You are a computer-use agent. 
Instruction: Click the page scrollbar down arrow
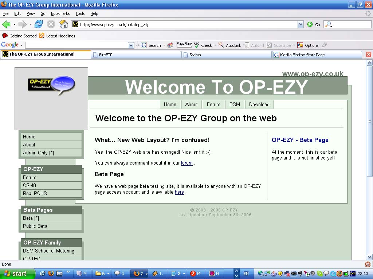(369, 257)
